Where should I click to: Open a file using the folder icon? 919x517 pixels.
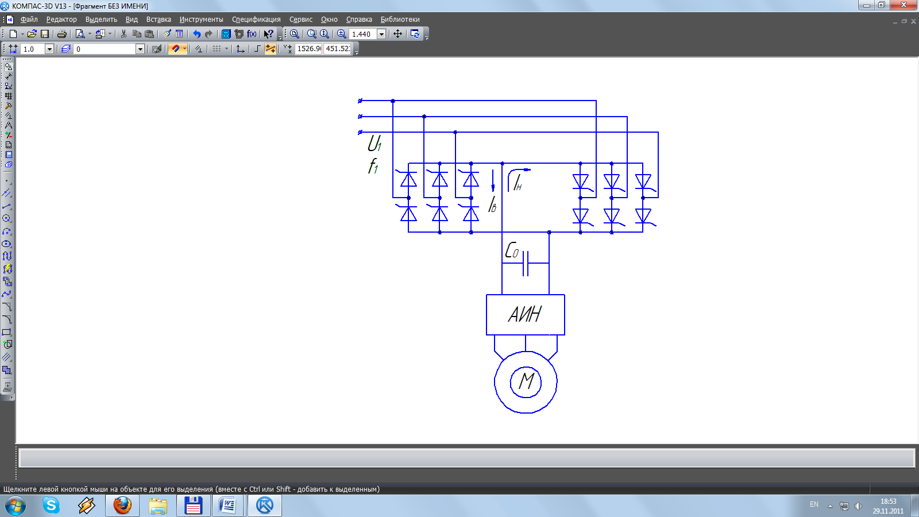[32, 34]
